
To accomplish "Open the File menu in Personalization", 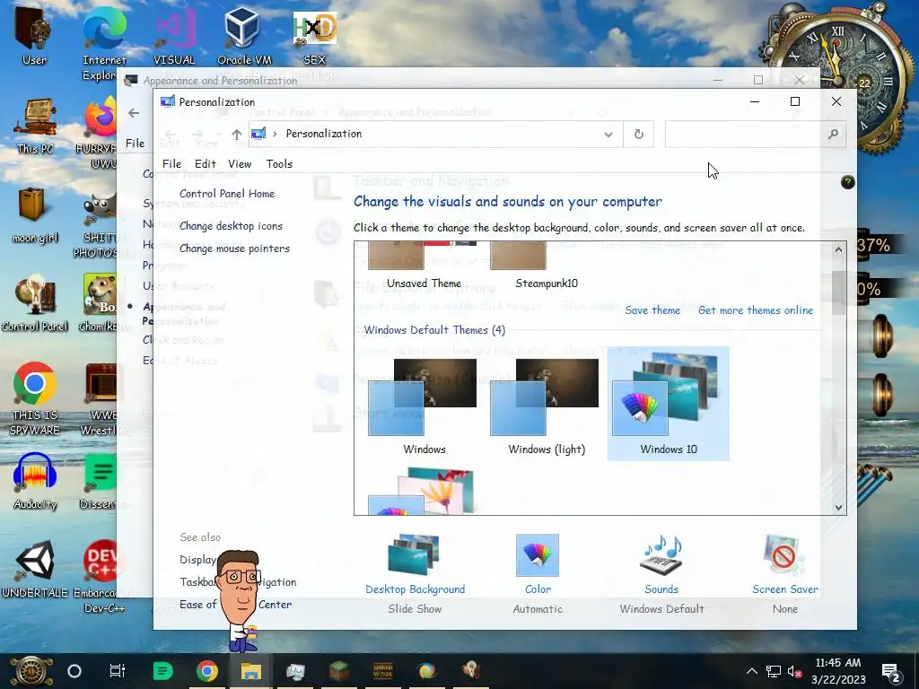I will (171, 164).
